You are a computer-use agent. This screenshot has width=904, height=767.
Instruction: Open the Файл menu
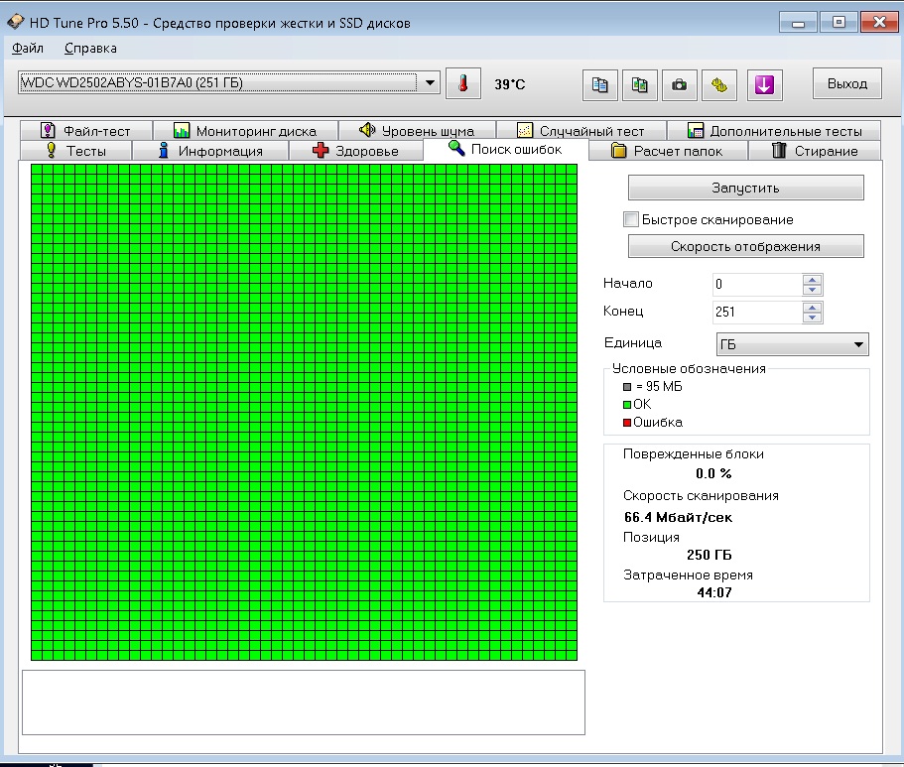pos(28,48)
